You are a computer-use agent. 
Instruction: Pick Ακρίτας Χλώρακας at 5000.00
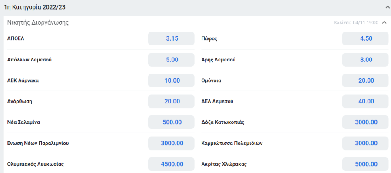tap(365, 164)
